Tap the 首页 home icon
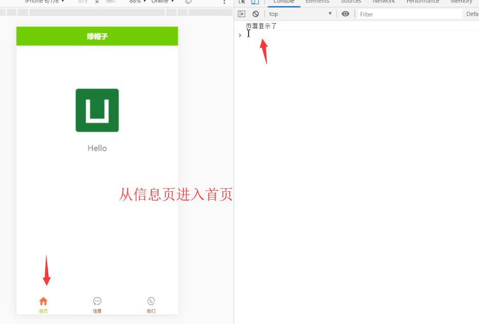Viewport: 479px width, 324px height. 43,301
